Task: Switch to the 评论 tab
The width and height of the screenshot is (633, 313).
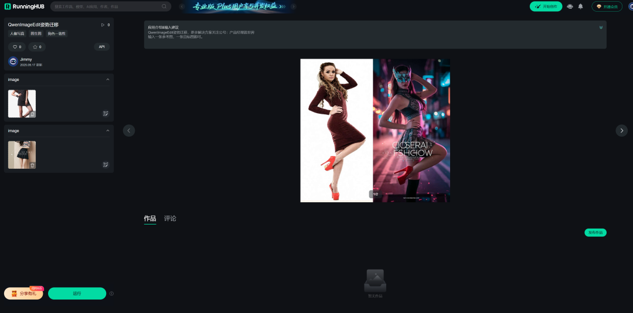Action: coord(170,219)
